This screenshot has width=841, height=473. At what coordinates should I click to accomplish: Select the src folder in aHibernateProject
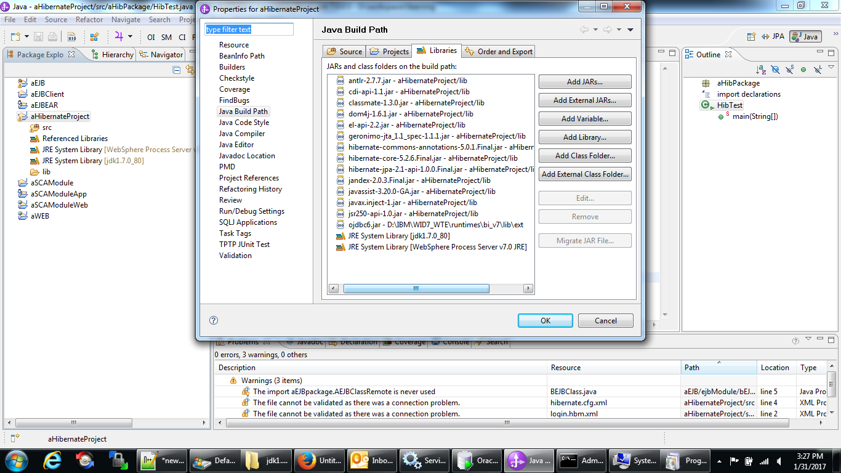47,127
